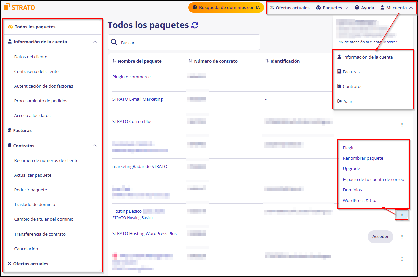Collapse the "Información de la cuenta" sidebar section
Image resolution: width=418 pixels, height=277 pixels.
coord(95,42)
